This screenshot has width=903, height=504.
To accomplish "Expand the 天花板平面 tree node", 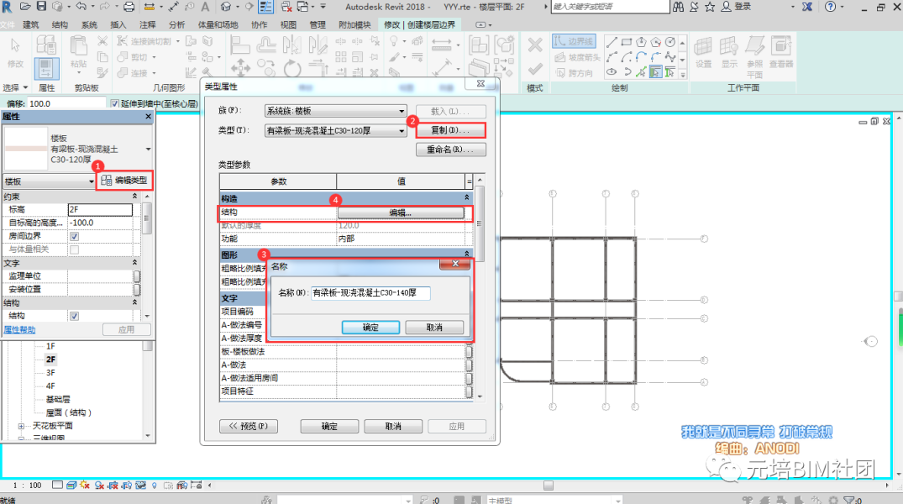I will 21,427.
